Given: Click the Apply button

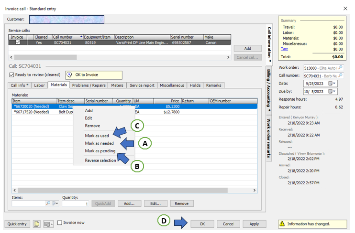Looking at the screenshot, I should [x=254, y=224].
